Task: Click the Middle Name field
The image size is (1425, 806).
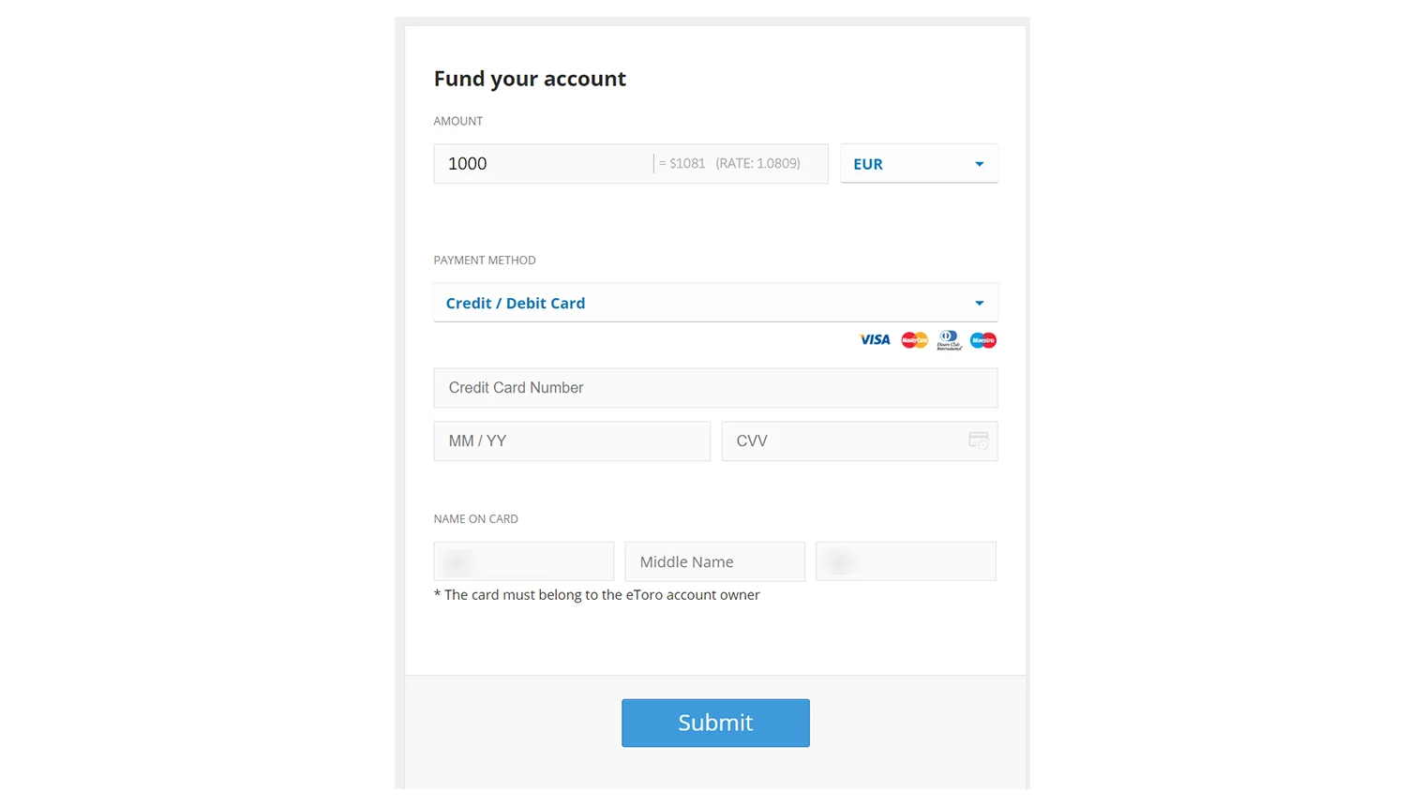Action: 714,560
